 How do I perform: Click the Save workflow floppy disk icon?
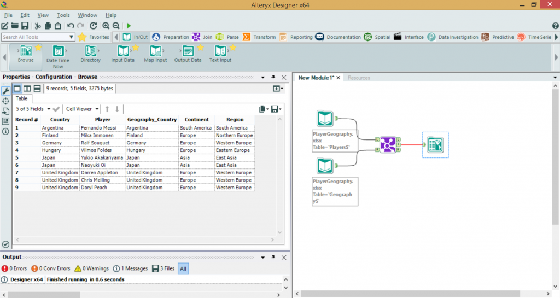pyautogui.click(x=25, y=26)
